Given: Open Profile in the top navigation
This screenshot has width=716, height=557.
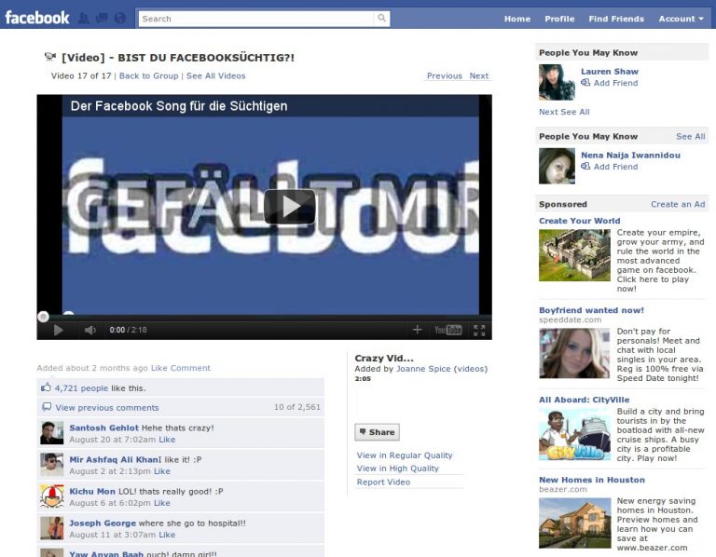Looking at the screenshot, I should 559,19.
